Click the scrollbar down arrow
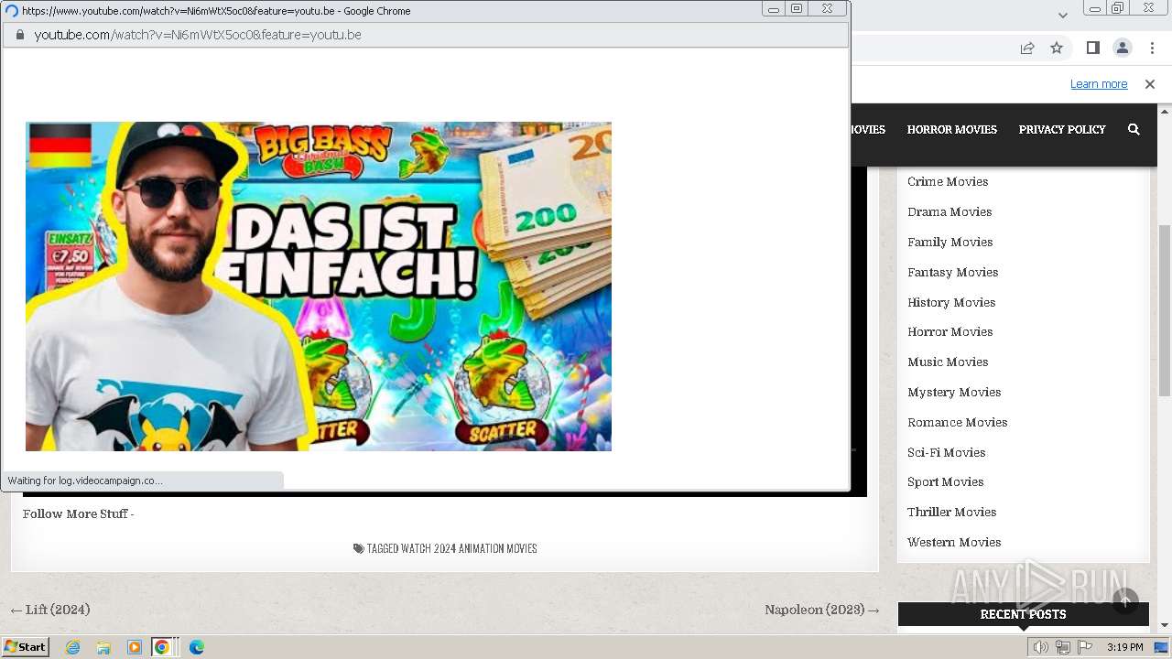Screen dimensions: 1172x659 pyautogui.click(x=1165, y=626)
